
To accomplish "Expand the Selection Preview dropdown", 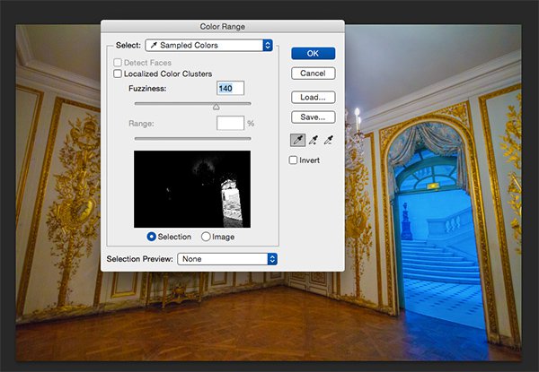I will click(x=227, y=259).
